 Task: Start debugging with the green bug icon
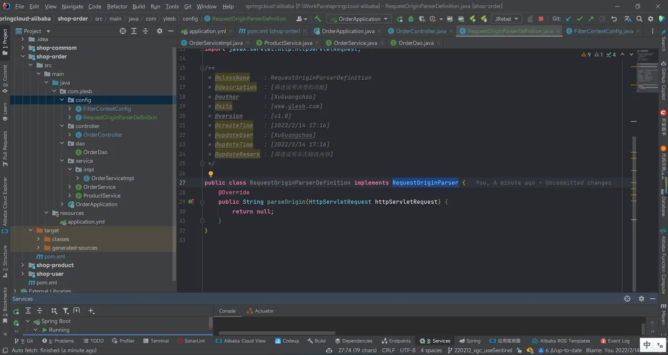click(411, 19)
